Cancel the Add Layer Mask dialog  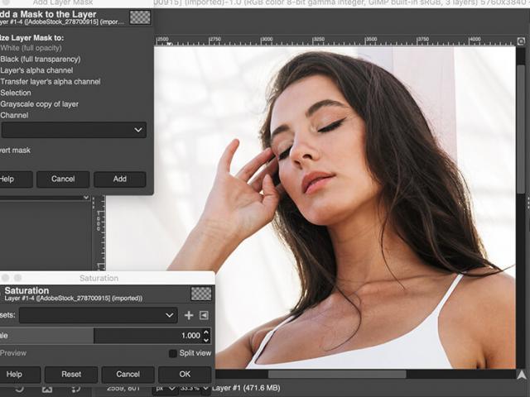(63, 179)
